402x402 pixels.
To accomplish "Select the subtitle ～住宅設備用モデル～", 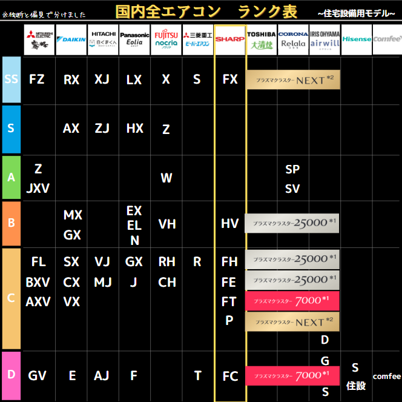I will coord(356,13).
